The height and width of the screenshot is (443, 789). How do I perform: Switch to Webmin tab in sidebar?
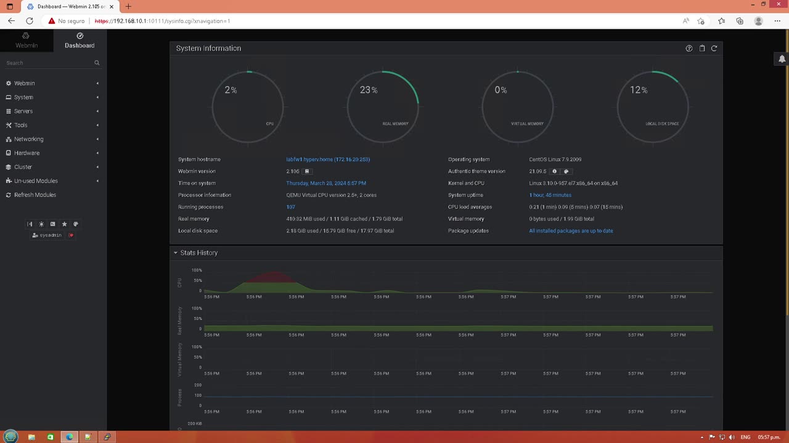click(x=27, y=40)
